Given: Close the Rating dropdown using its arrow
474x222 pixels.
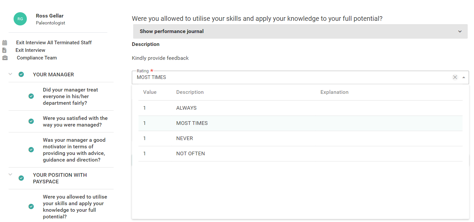Looking at the screenshot, I should (463, 77).
